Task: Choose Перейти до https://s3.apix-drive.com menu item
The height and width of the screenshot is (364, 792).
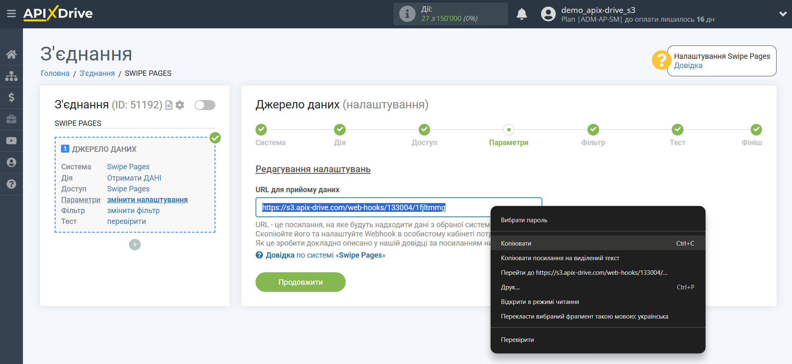Action: tap(598, 273)
